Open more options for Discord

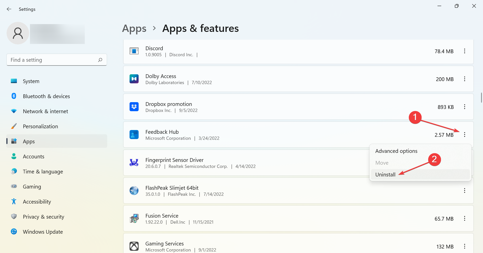[465, 51]
